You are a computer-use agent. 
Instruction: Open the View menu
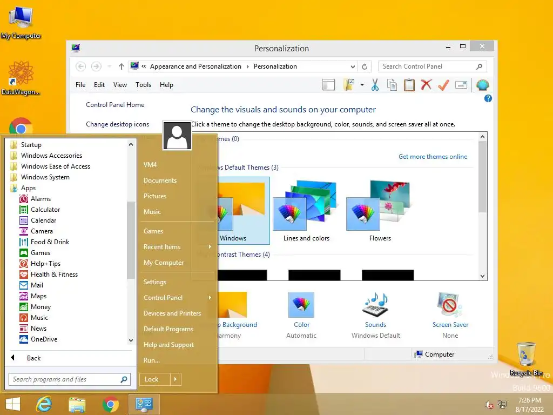(120, 85)
